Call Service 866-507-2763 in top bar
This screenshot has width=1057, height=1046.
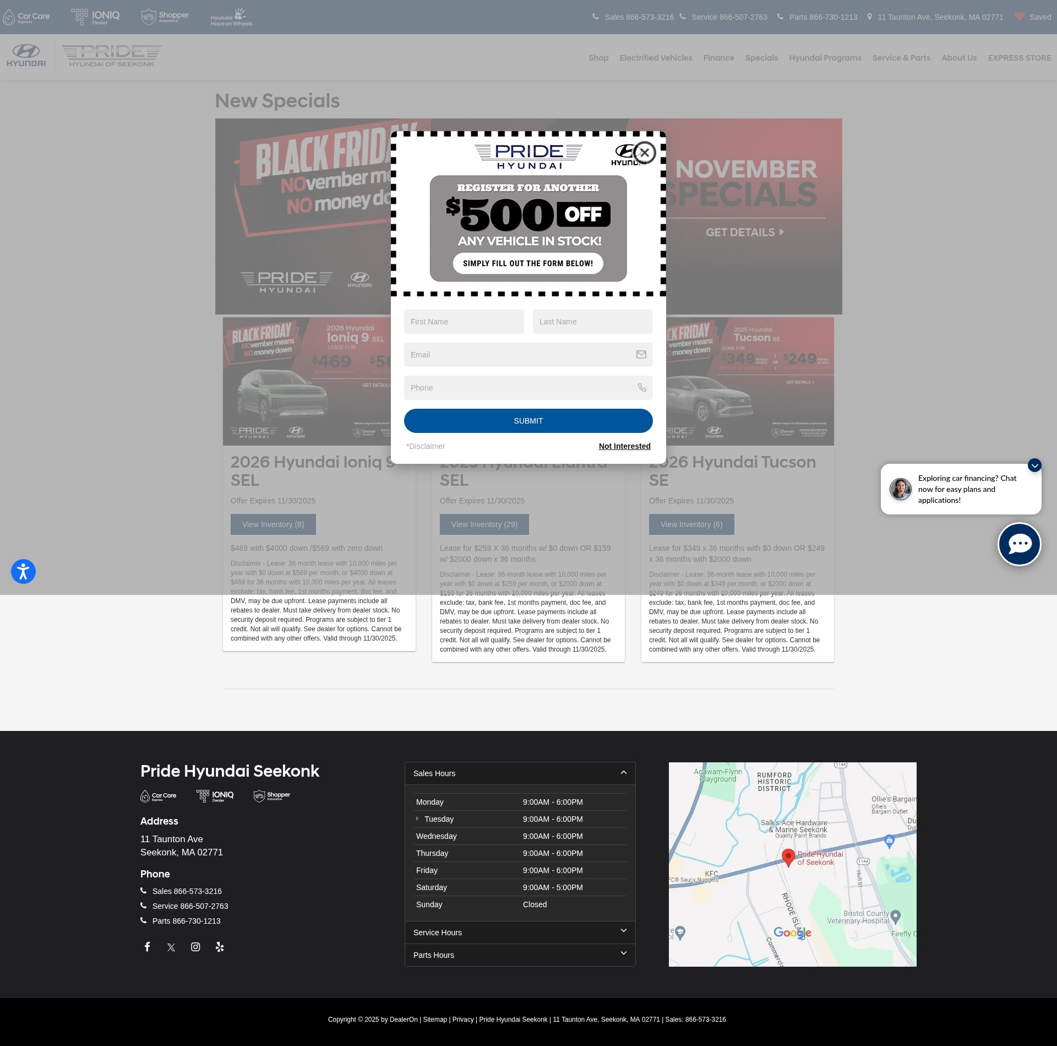pyautogui.click(x=723, y=17)
